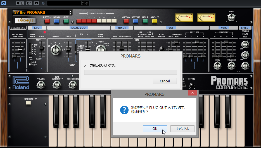Image resolution: width=261 pixels, height=148 pixels.
Task: Toggle the KEYBOARD display button
Action: pyautogui.click(x=28, y=103)
